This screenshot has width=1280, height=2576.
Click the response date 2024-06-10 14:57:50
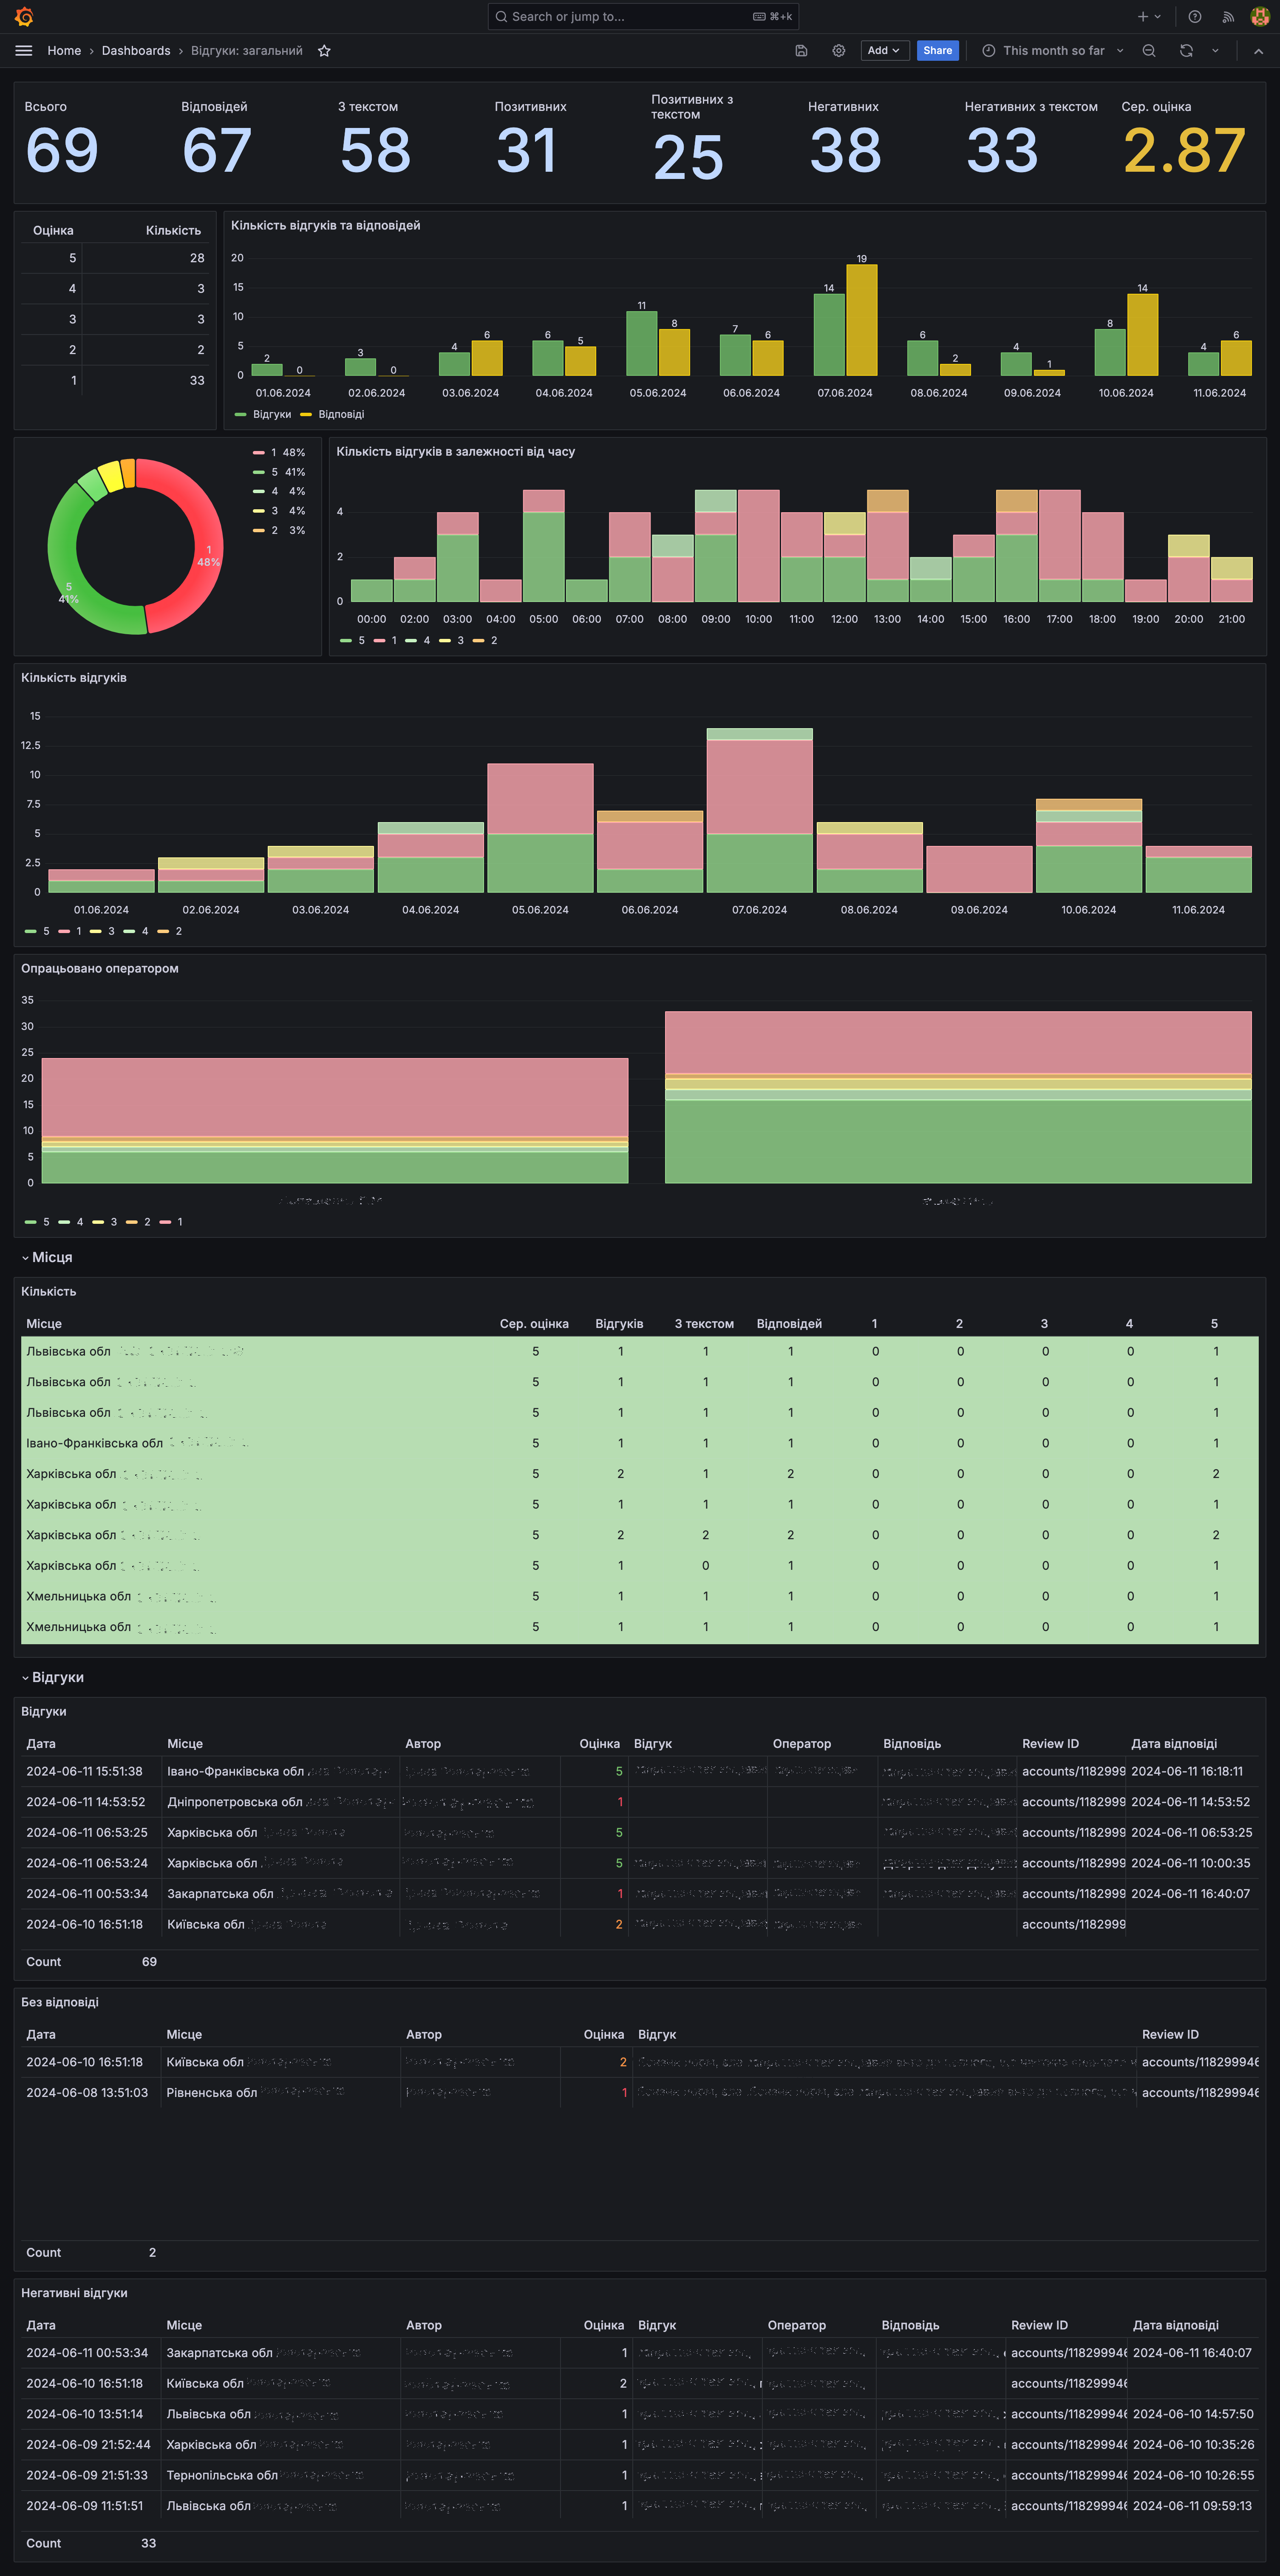[x=1193, y=2414]
